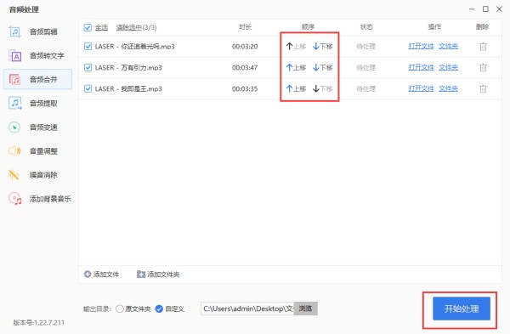
Task: Delete the 我即是王.mp3 row with its trash icon
Action: (483, 88)
